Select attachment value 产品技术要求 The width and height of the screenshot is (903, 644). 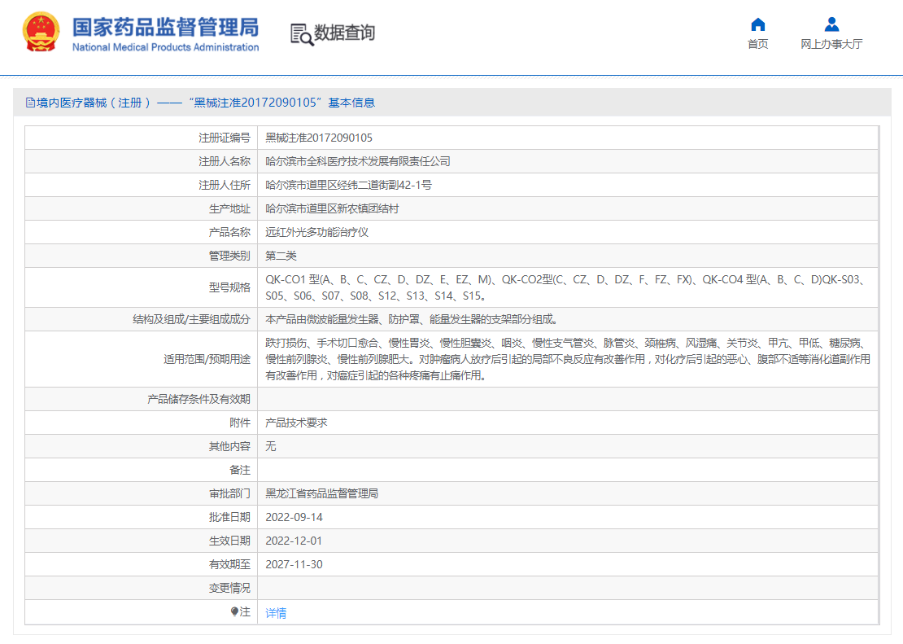pos(296,423)
